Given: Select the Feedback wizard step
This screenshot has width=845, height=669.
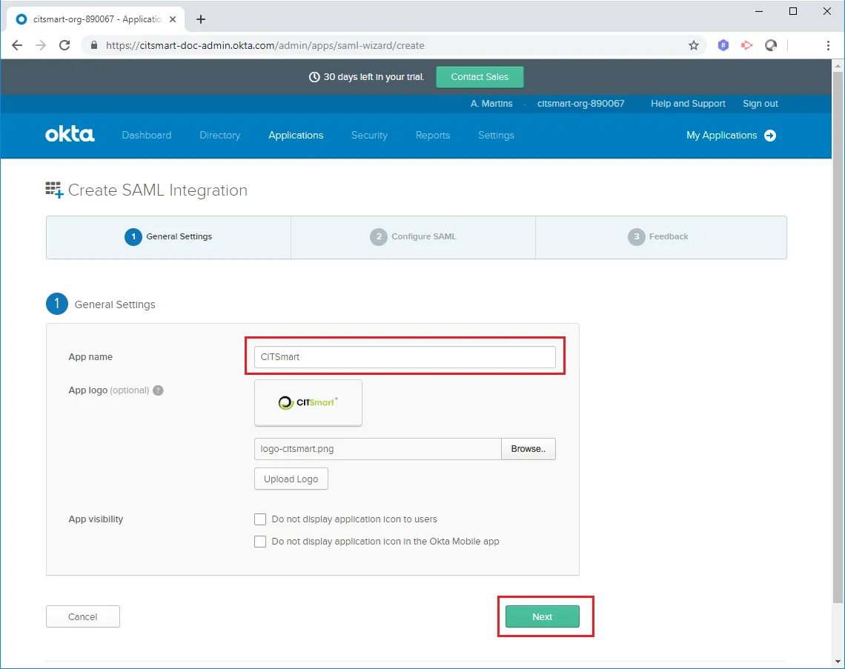Looking at the screenshot, I should pyautogui.click(x=660, y=237).
